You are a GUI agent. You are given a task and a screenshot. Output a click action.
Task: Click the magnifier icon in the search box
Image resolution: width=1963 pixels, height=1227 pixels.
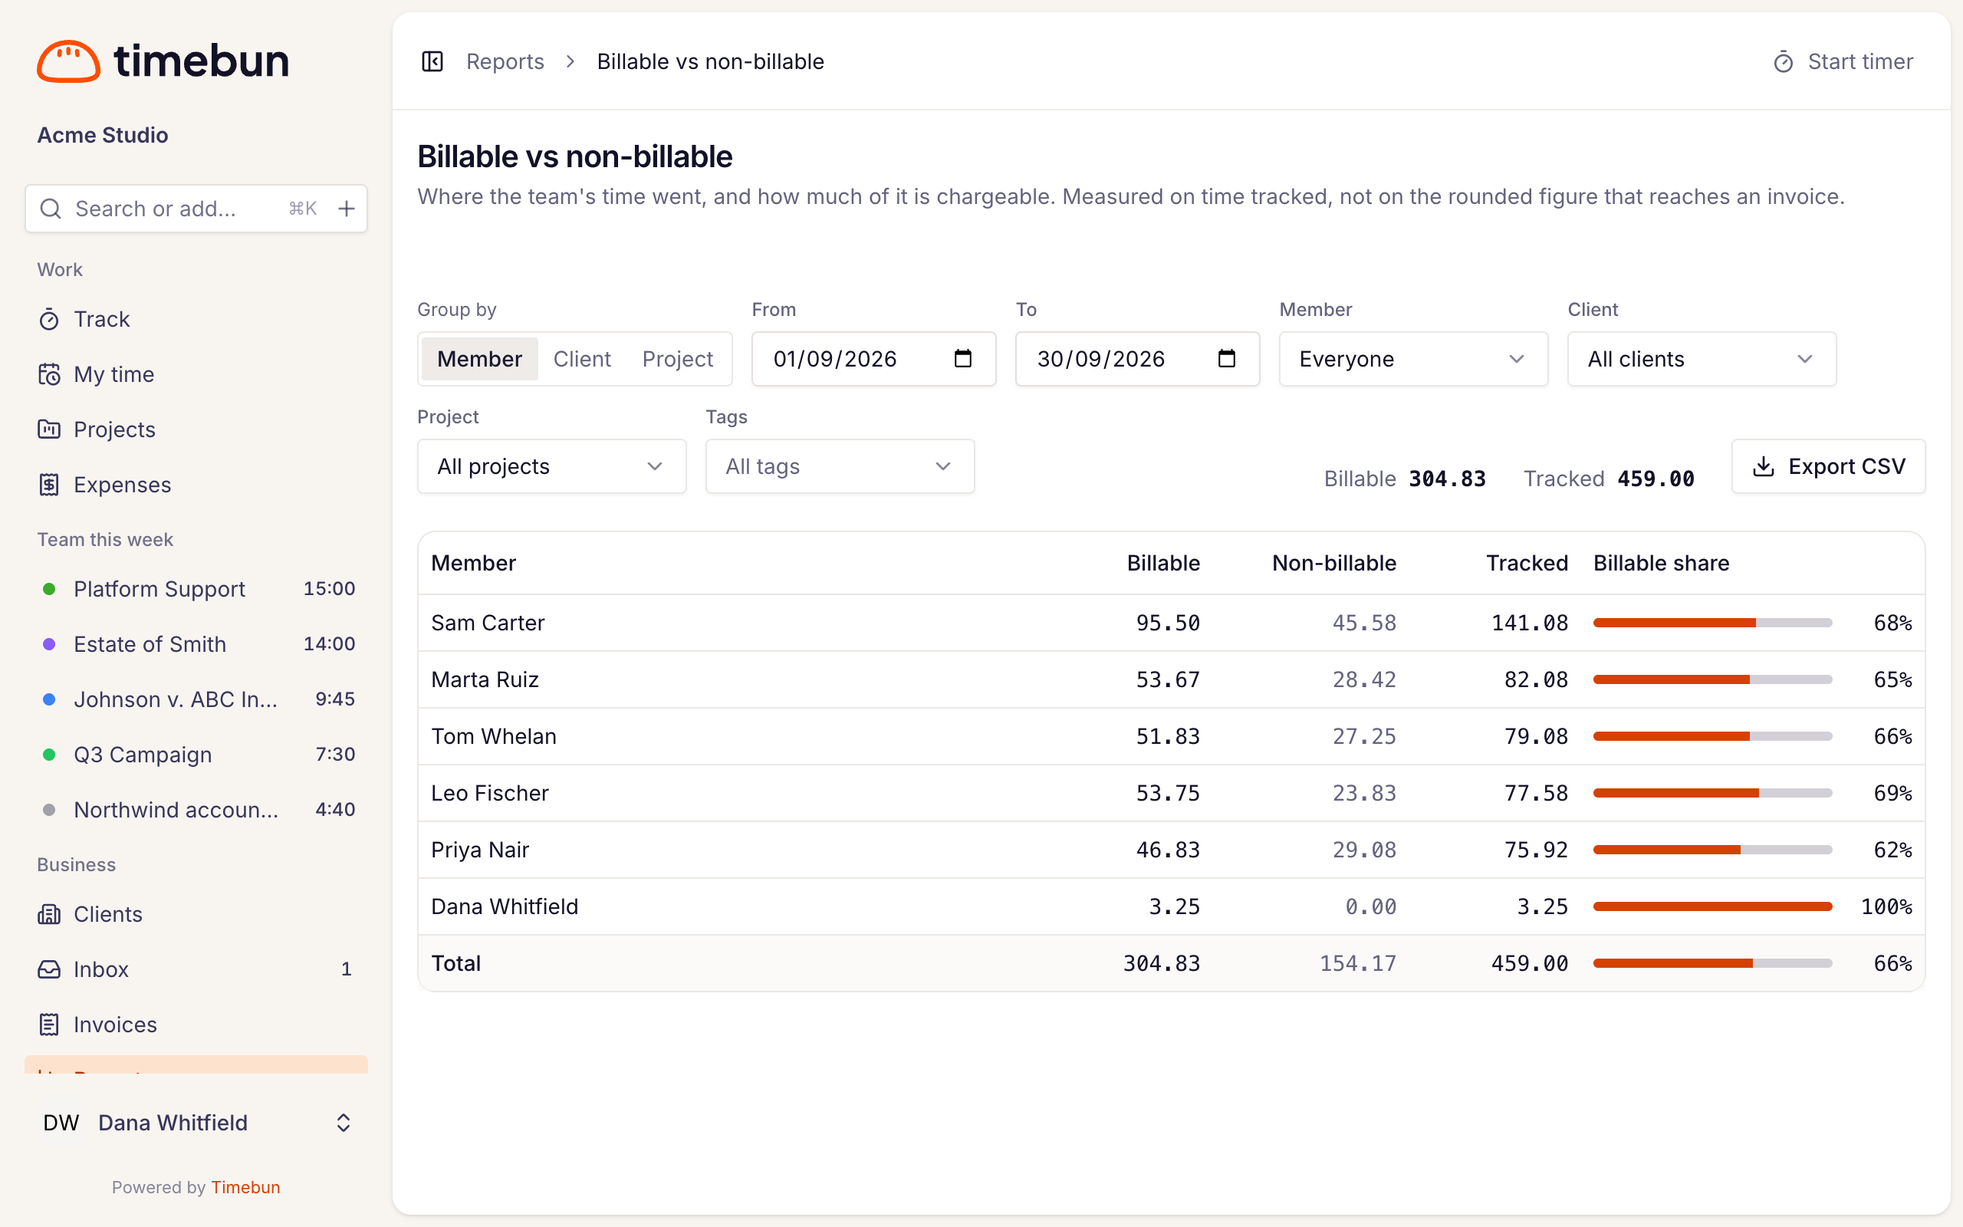[51, 209]
